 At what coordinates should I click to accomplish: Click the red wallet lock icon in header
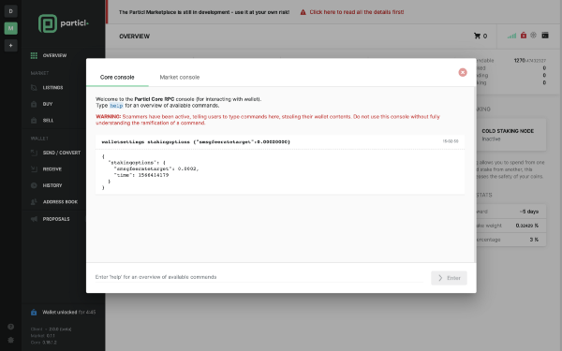524,36
